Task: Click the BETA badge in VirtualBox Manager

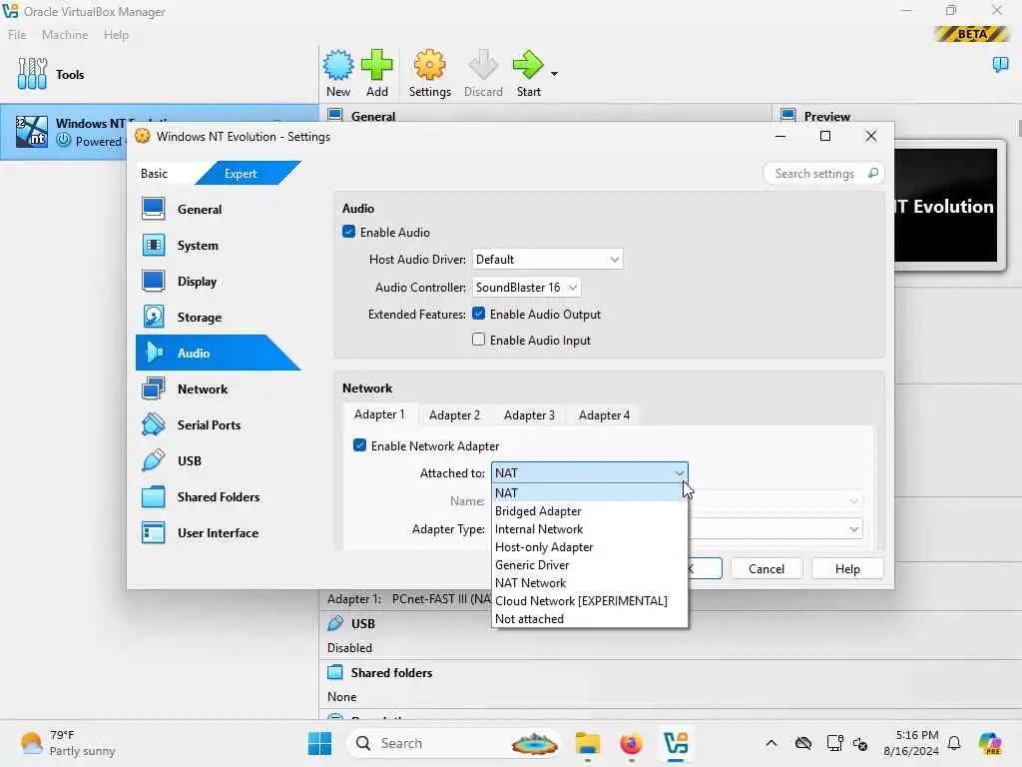Action: click(971, 34)
